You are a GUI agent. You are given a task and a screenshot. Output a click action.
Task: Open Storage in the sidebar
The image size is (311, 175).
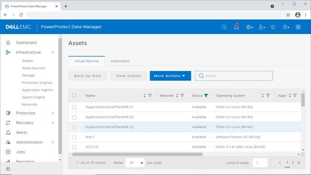click(x=28, y=75)
